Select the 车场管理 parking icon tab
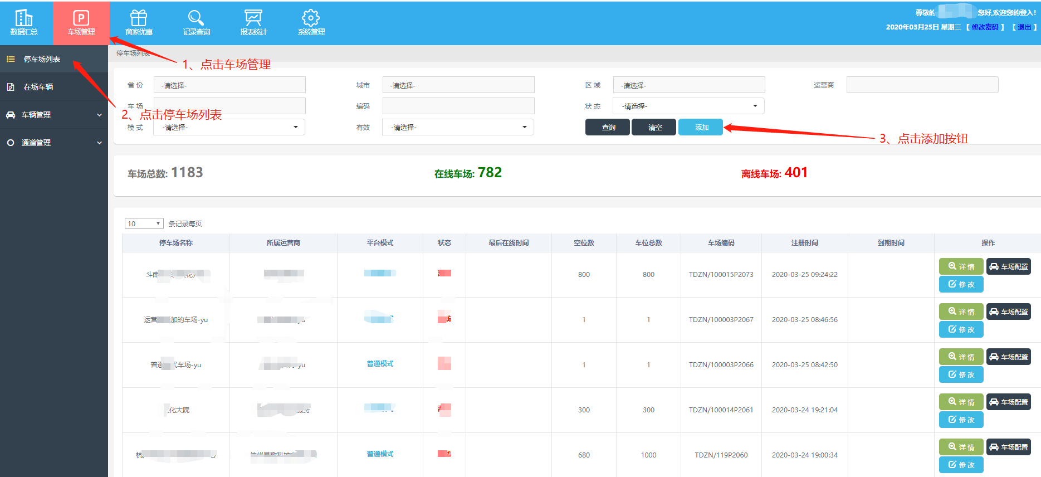 [81, 23]
